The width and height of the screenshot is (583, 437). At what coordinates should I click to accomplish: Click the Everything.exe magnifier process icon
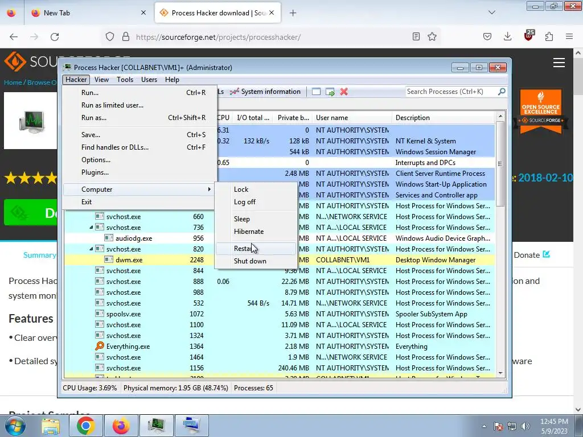click(x=99, y=347)
